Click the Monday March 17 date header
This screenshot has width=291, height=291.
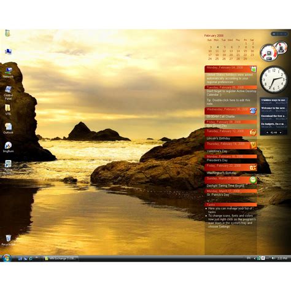pos(231,191)
